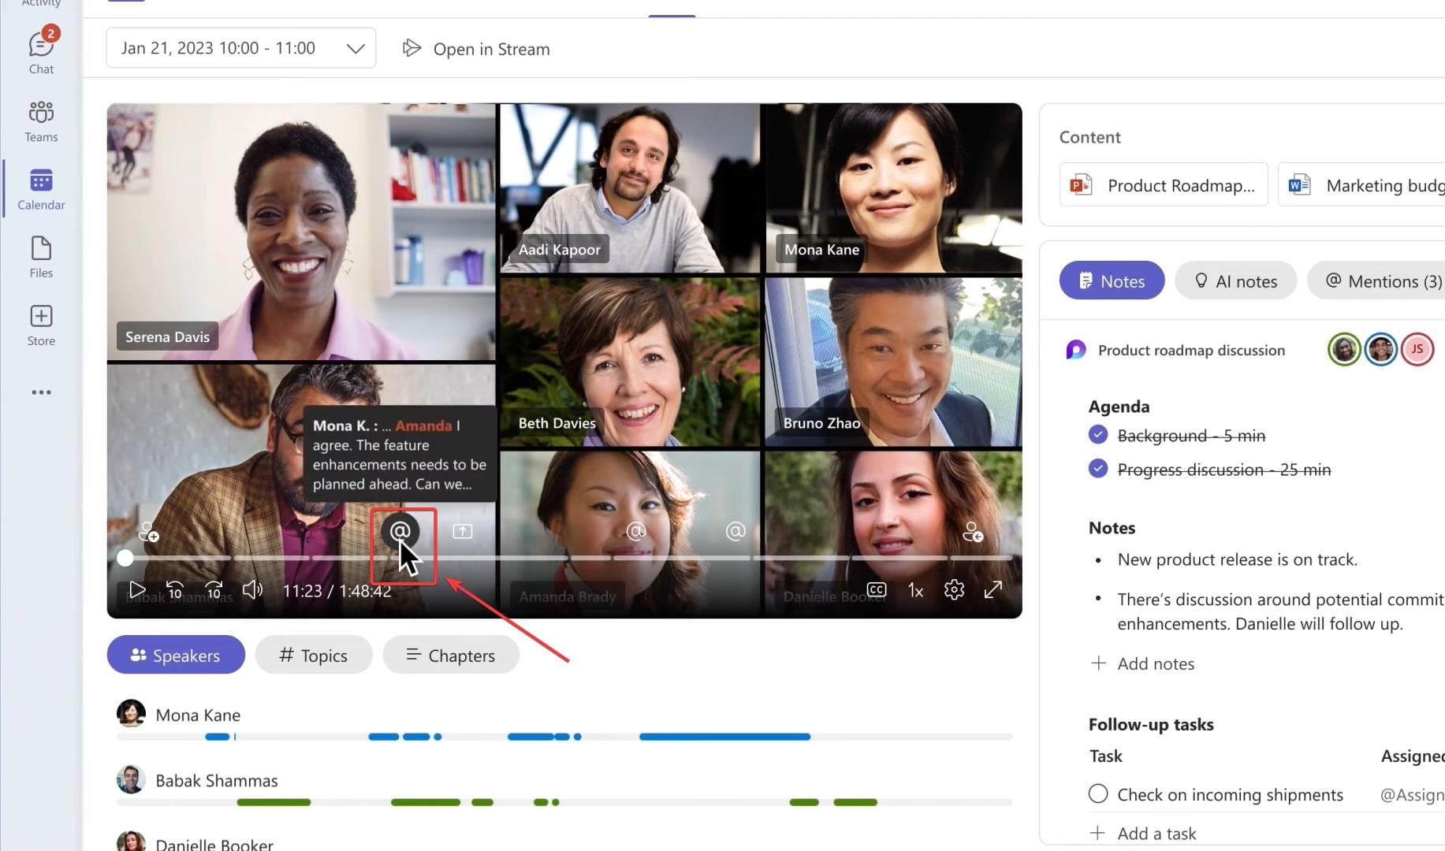Image resolution: width=1445 pixels, height=851 pixels.
Task: Open Chat in the left sidebar
Action: point(41,52)
